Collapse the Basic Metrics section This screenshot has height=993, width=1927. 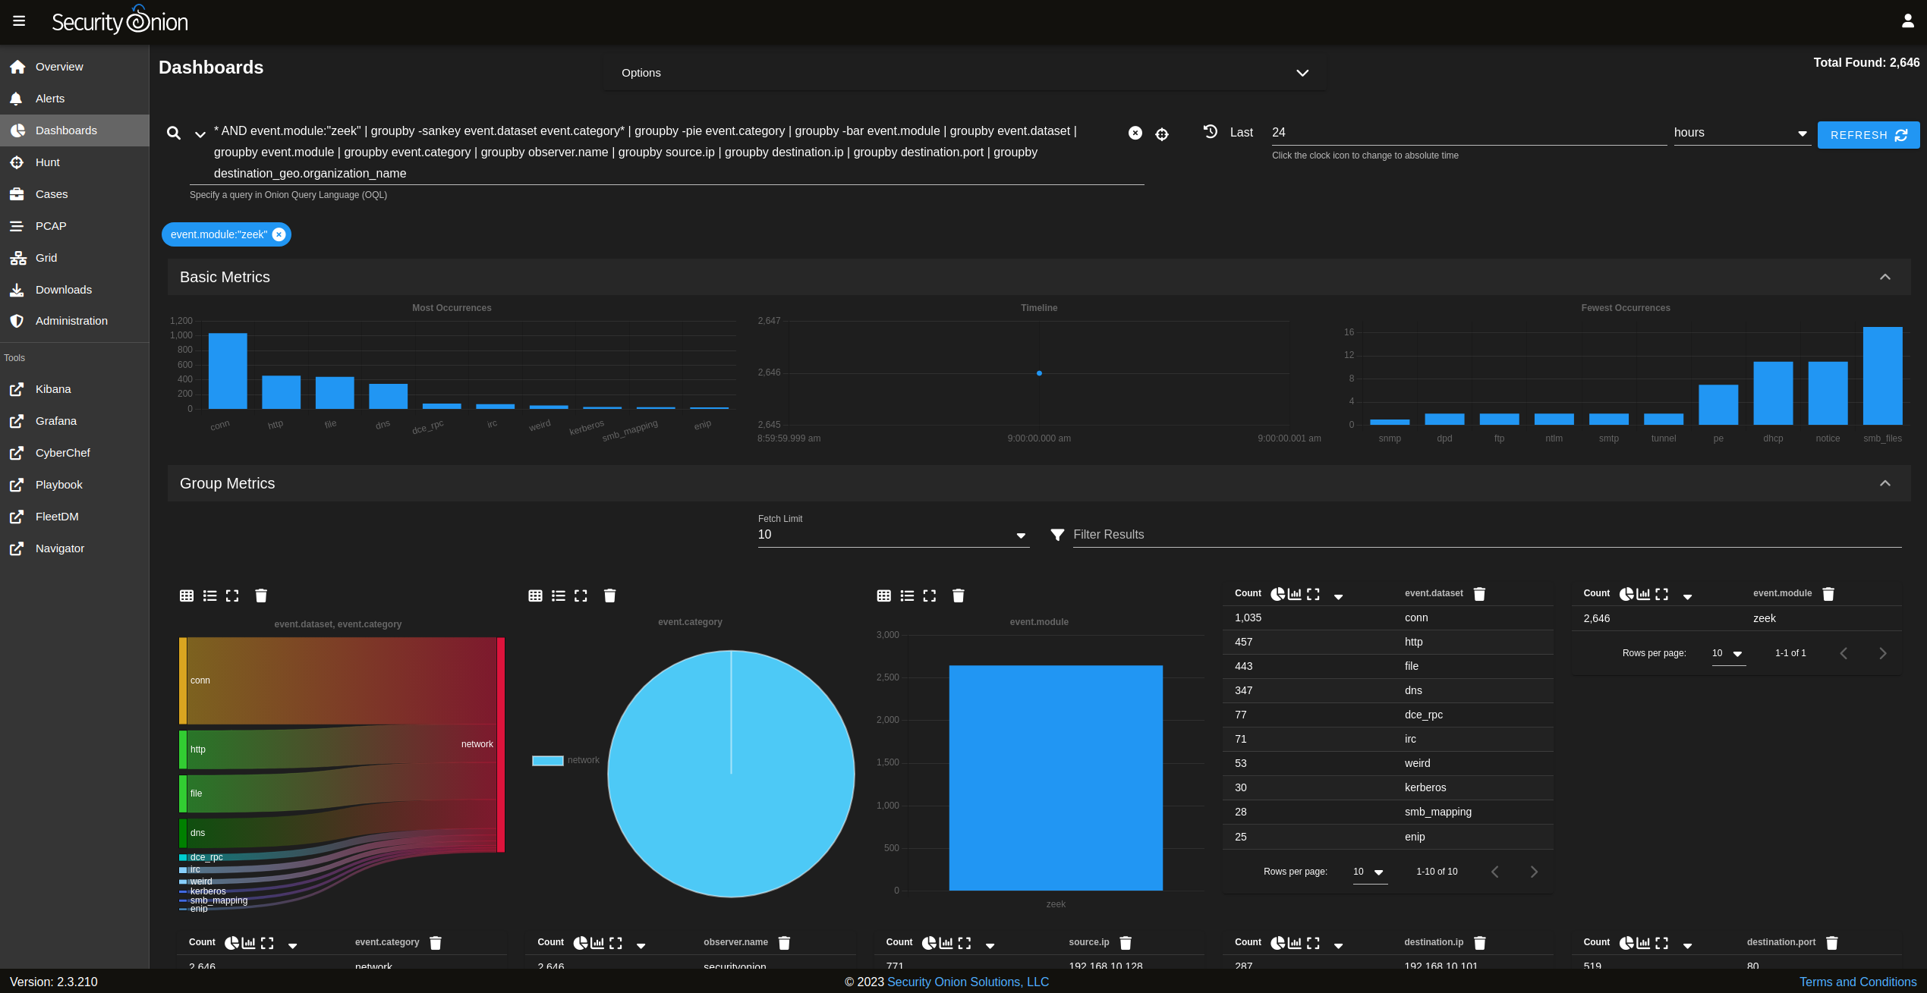point(1885,276)
